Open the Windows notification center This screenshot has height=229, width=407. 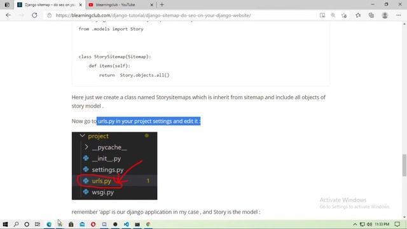pos(397,224)
